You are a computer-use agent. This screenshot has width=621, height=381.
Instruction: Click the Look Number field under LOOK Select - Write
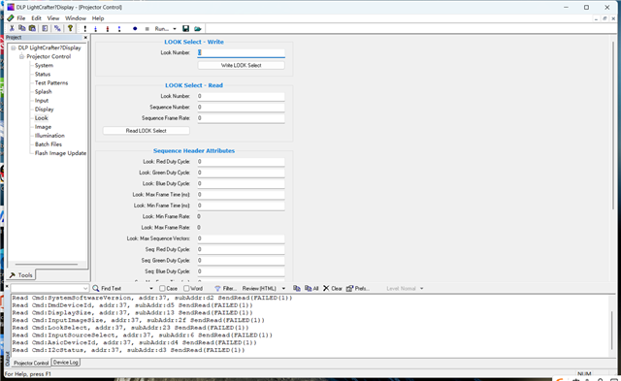[242, 52]
